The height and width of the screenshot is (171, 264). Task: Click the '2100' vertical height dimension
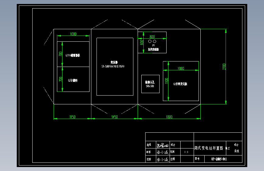(x=224, y=67)
